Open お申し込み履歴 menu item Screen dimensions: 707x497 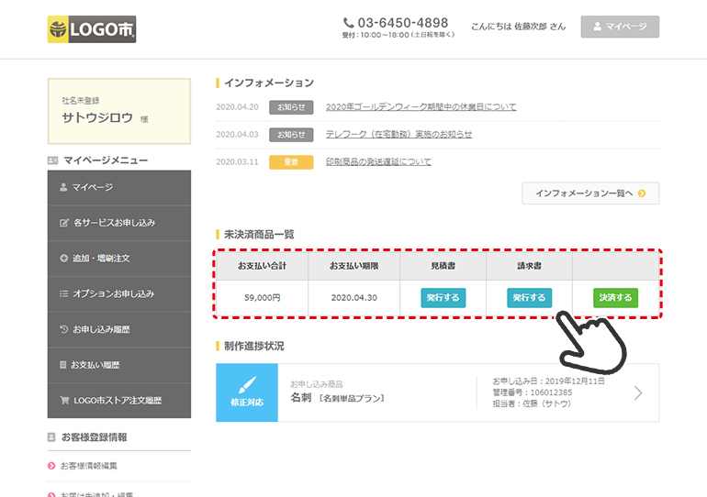(x=119, y=329)
